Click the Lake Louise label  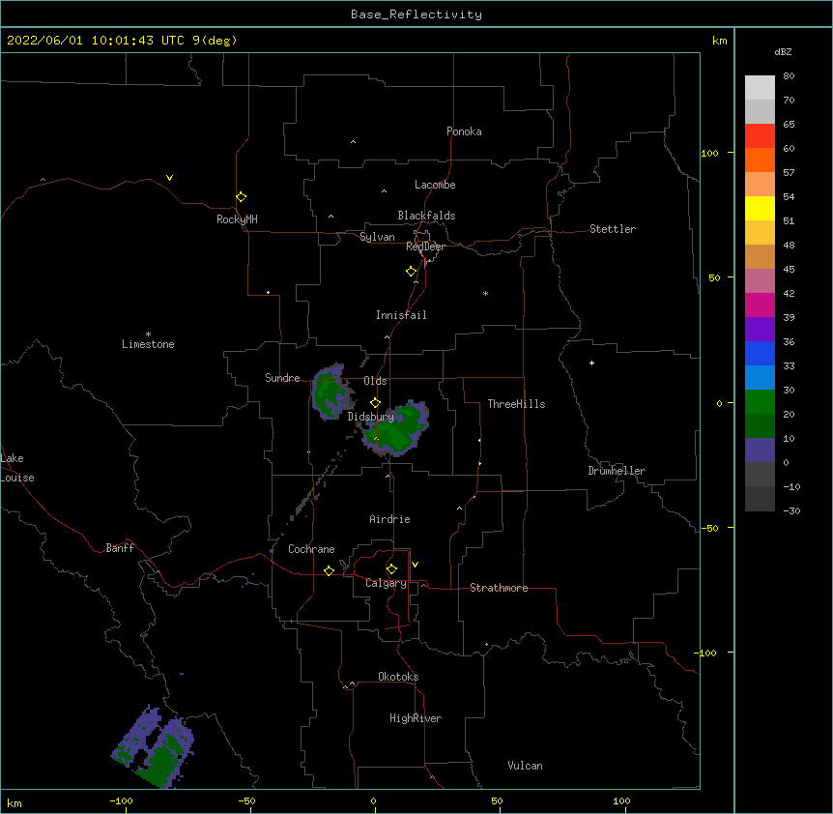point(17,468)
